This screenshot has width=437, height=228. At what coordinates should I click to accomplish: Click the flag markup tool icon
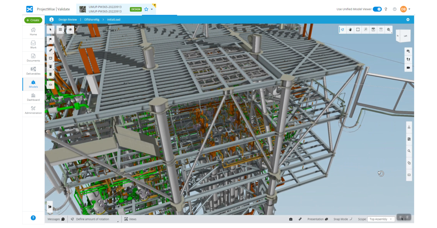tap(50, 40)
